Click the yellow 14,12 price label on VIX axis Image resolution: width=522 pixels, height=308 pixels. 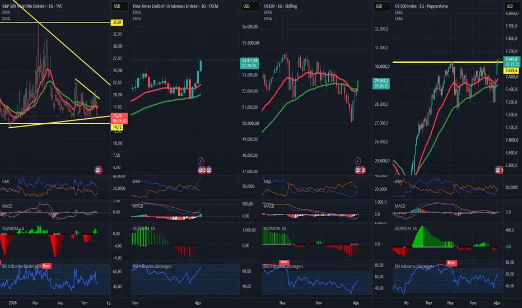117,127
